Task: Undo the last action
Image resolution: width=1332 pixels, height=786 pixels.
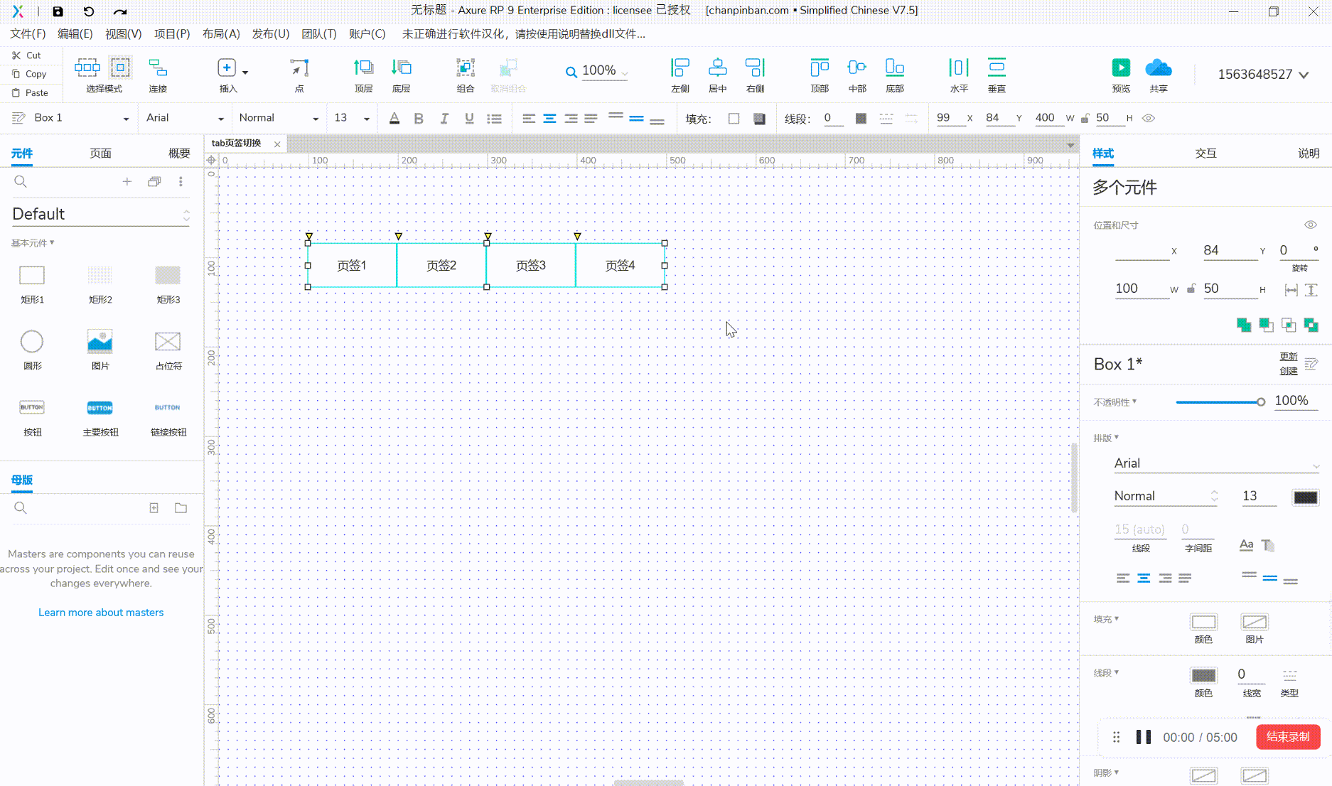Action: coord(89,11)
